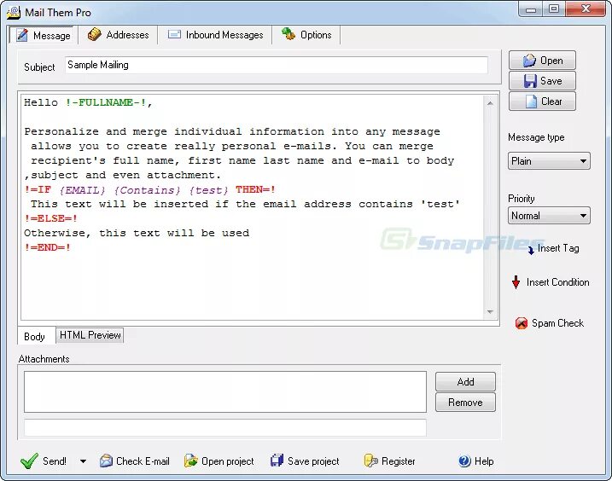Click the green Send checkmark icon
The height and width of the screenshot is (481, 612).
click(29, 461)
